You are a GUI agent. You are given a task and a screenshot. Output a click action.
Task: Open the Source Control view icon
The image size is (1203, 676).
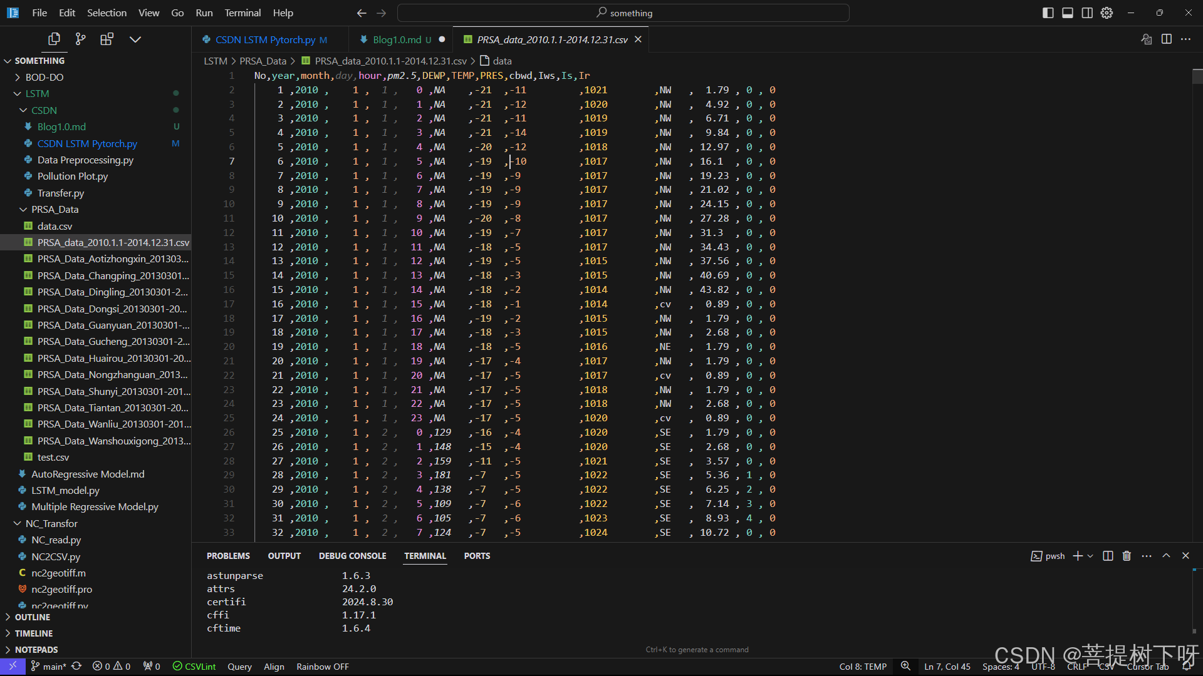coord(80,39)
